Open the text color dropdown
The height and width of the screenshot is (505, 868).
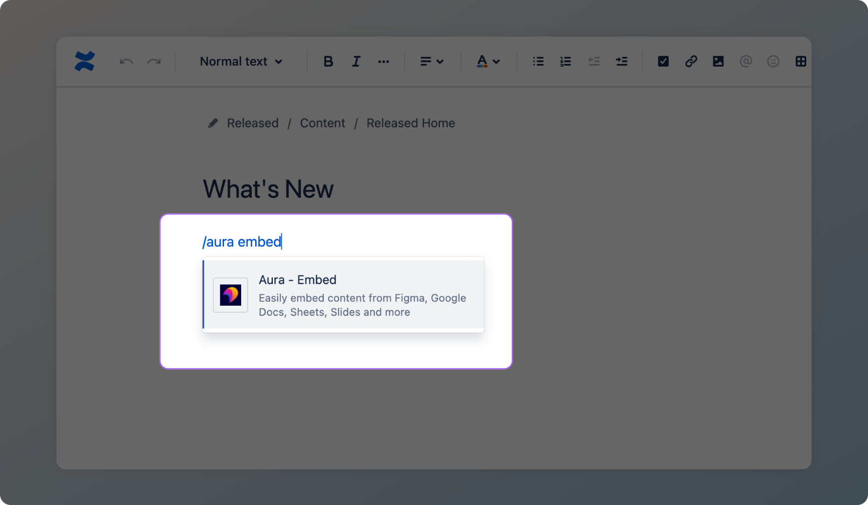coord(488,62)
